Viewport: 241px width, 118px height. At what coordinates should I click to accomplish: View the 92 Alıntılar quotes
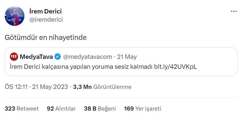[61, 109]
